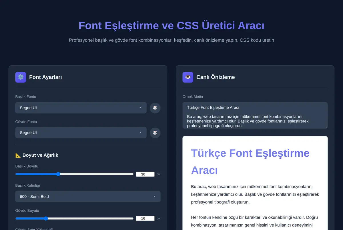Adjust the Gövde Boyutu slider
This screenshot has height=230, width=343.
pos(74,218)
